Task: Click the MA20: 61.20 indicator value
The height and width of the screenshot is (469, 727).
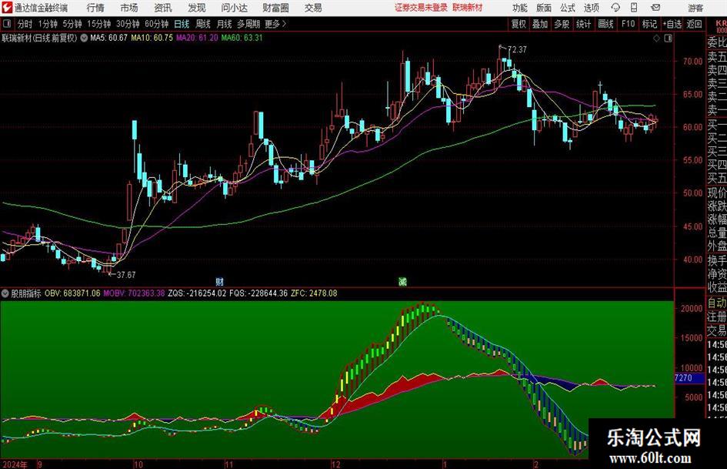Action: [x=197, y=38]
